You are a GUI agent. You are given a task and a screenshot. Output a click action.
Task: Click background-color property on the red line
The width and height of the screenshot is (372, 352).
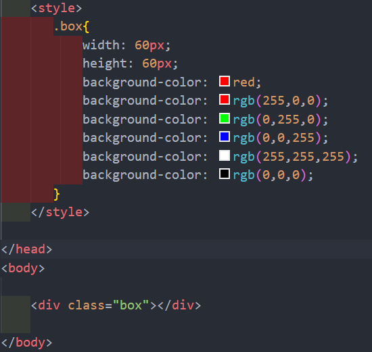point(141,82)
